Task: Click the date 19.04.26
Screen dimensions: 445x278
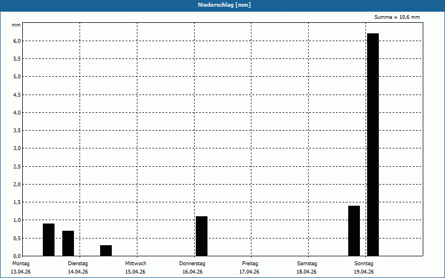Action: 364,272
